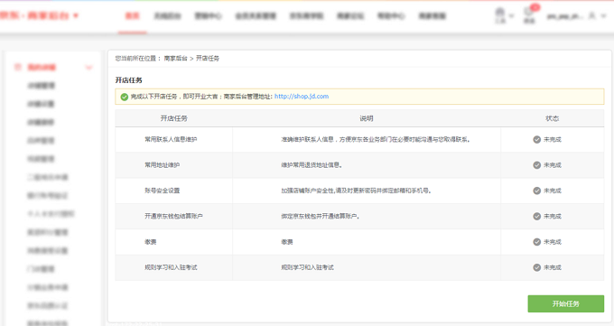Click the status icon for 常用地址维护 row
This screenshot has width=614, height=326.
pyautogui.click(x=537, y=165)
